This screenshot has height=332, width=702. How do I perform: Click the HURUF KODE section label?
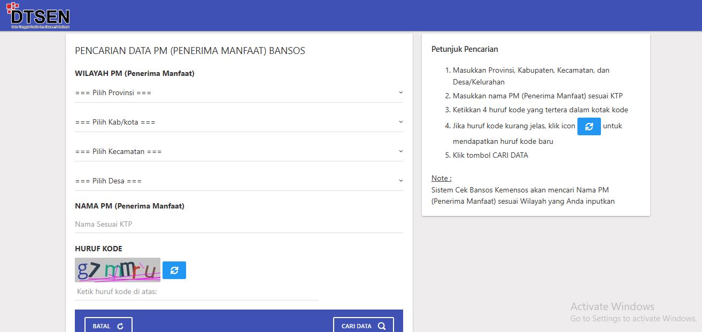[98, 249]
